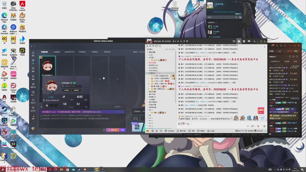Screen dimensions: 306x172
Task: Open the trophy icon in Perfect World Arena sidebar
Action: [x=33, y=68]
